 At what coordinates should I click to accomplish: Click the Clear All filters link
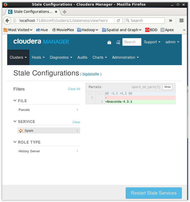74,89
